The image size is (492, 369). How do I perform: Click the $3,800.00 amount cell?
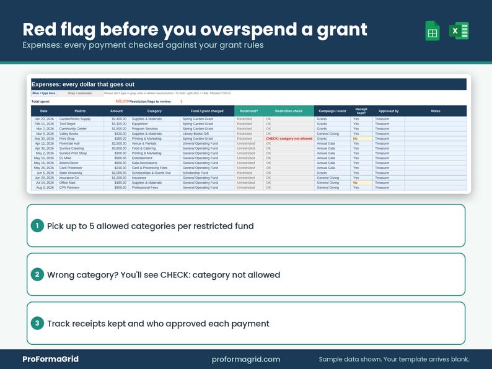pyautogui.click(x=116, y=149)
